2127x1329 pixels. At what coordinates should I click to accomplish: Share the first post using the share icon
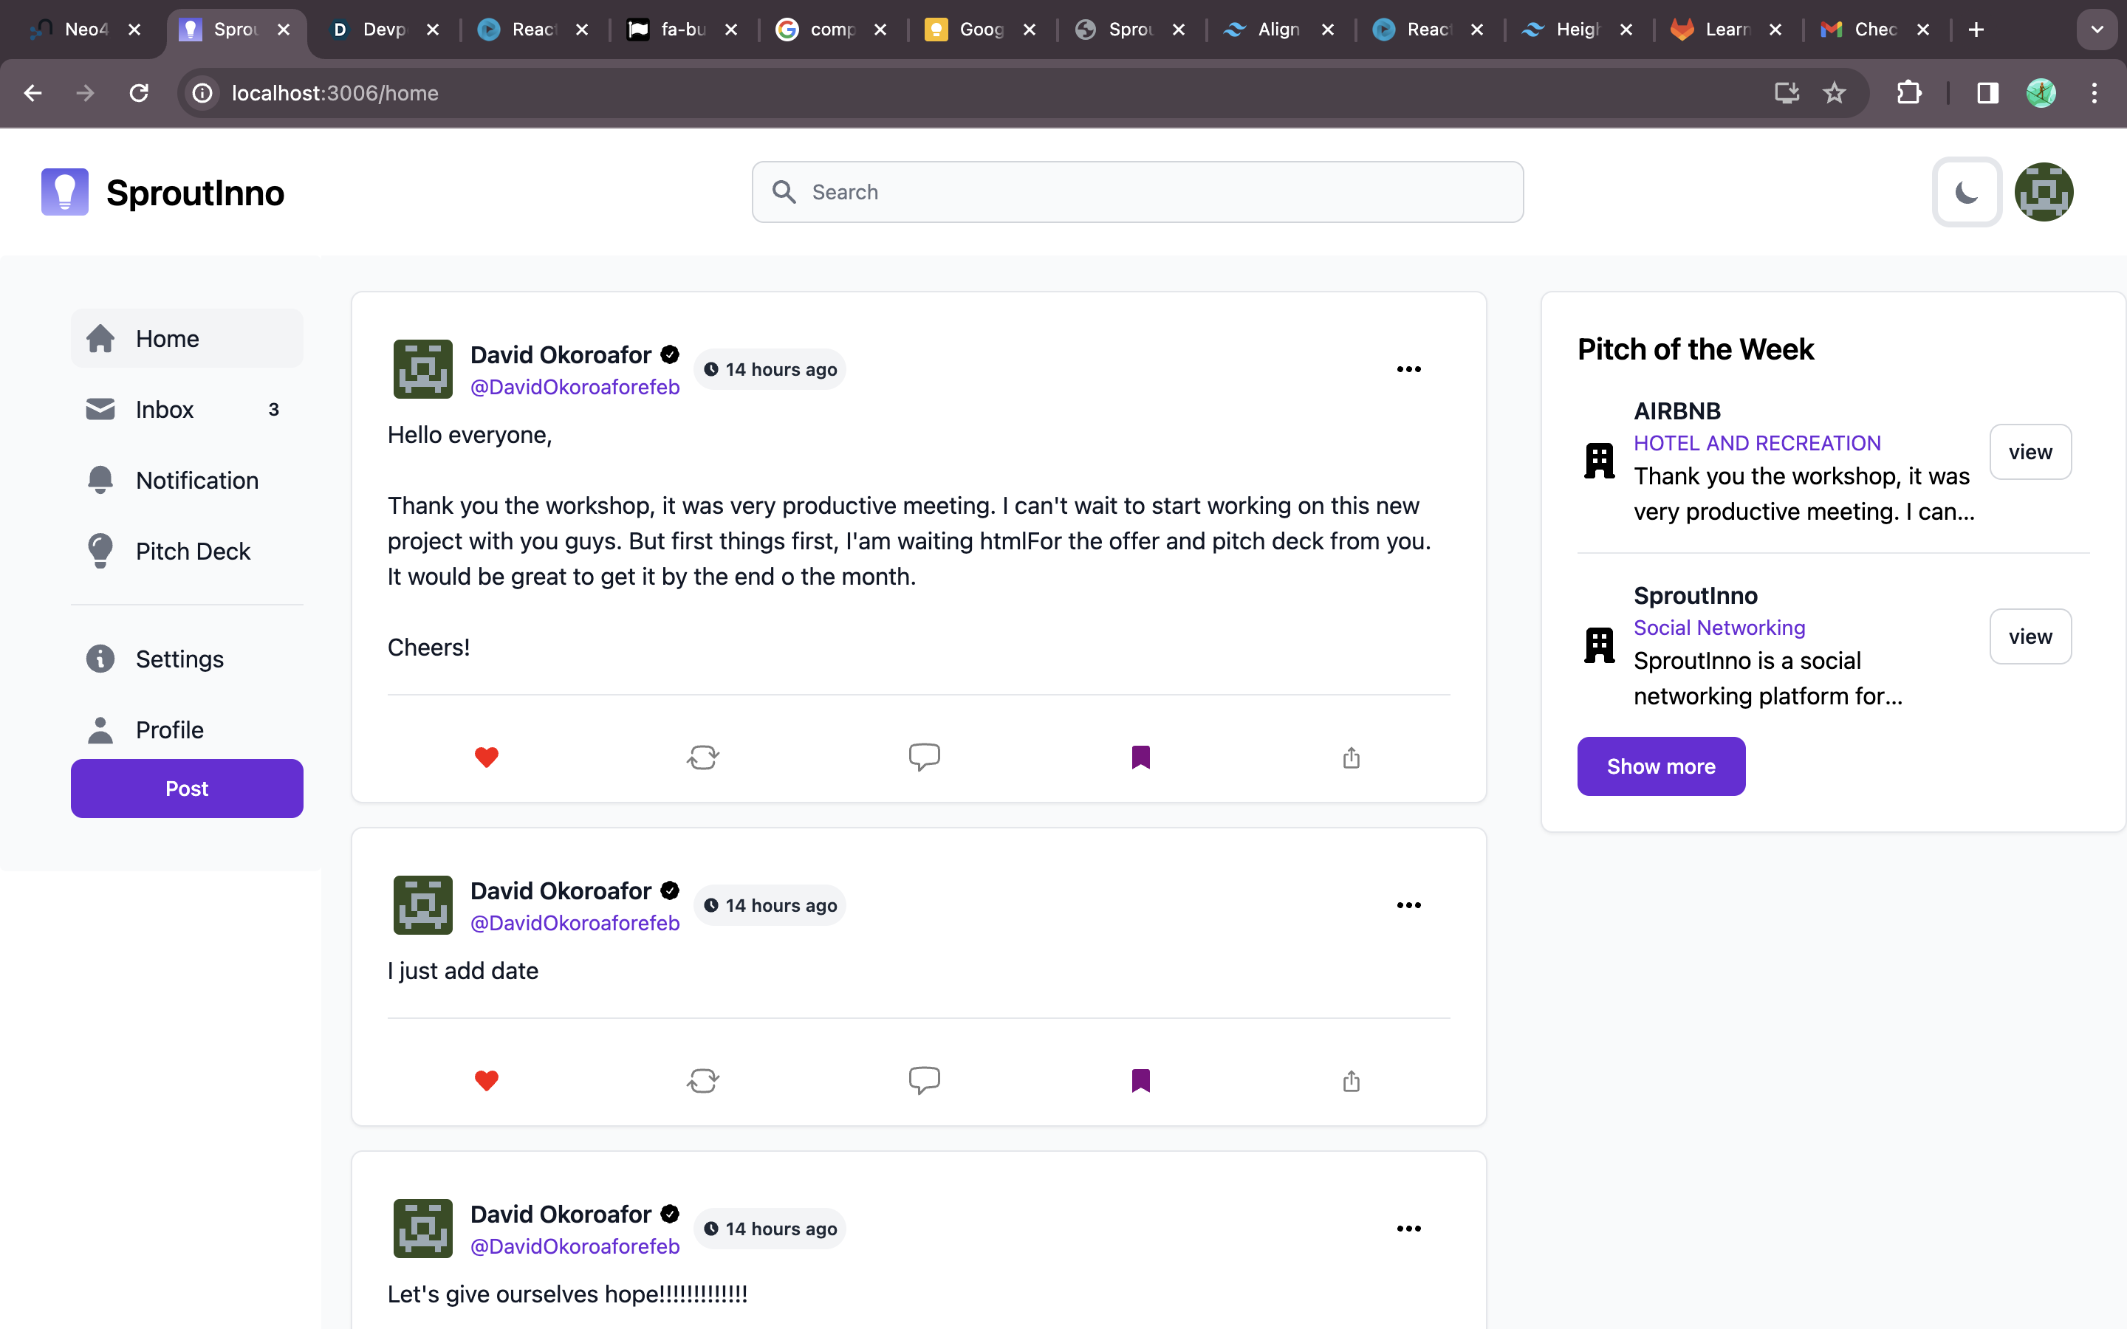pyautogui.click(x=1351, y=757)
